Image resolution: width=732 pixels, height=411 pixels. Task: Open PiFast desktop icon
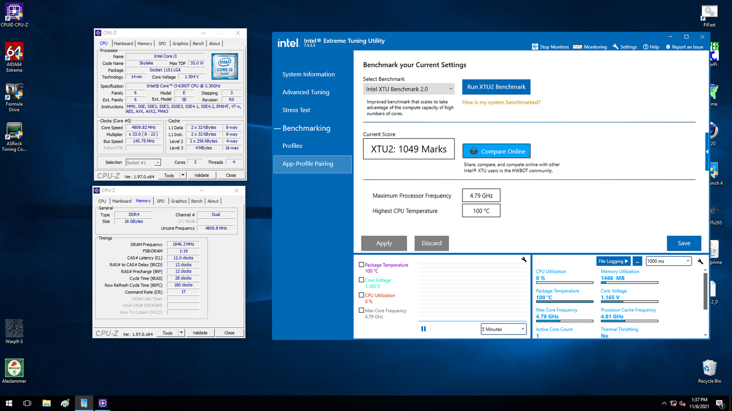709,15
